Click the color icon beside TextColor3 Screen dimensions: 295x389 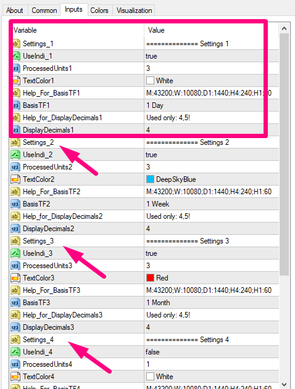(15, 278)
